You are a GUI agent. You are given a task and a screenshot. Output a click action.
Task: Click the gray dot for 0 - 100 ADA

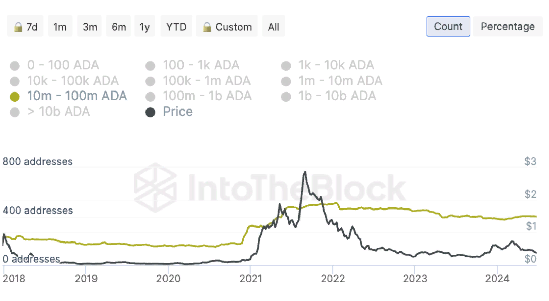pos(15,66)
